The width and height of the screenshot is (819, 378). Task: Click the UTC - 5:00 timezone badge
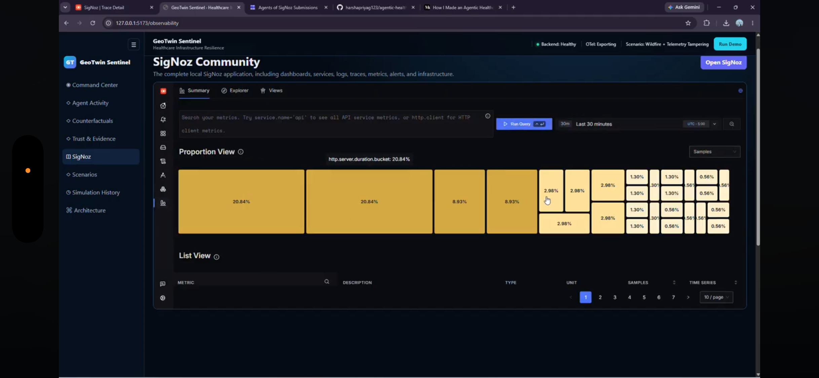click(x=696, y=124)
